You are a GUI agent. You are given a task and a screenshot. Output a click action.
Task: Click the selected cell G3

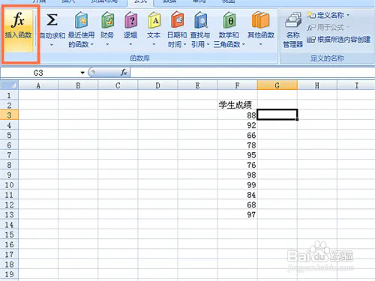coord(277,115)
